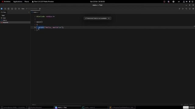
Task: Toggle the right panel visibility icon
Action: click(x=16, y=9)
